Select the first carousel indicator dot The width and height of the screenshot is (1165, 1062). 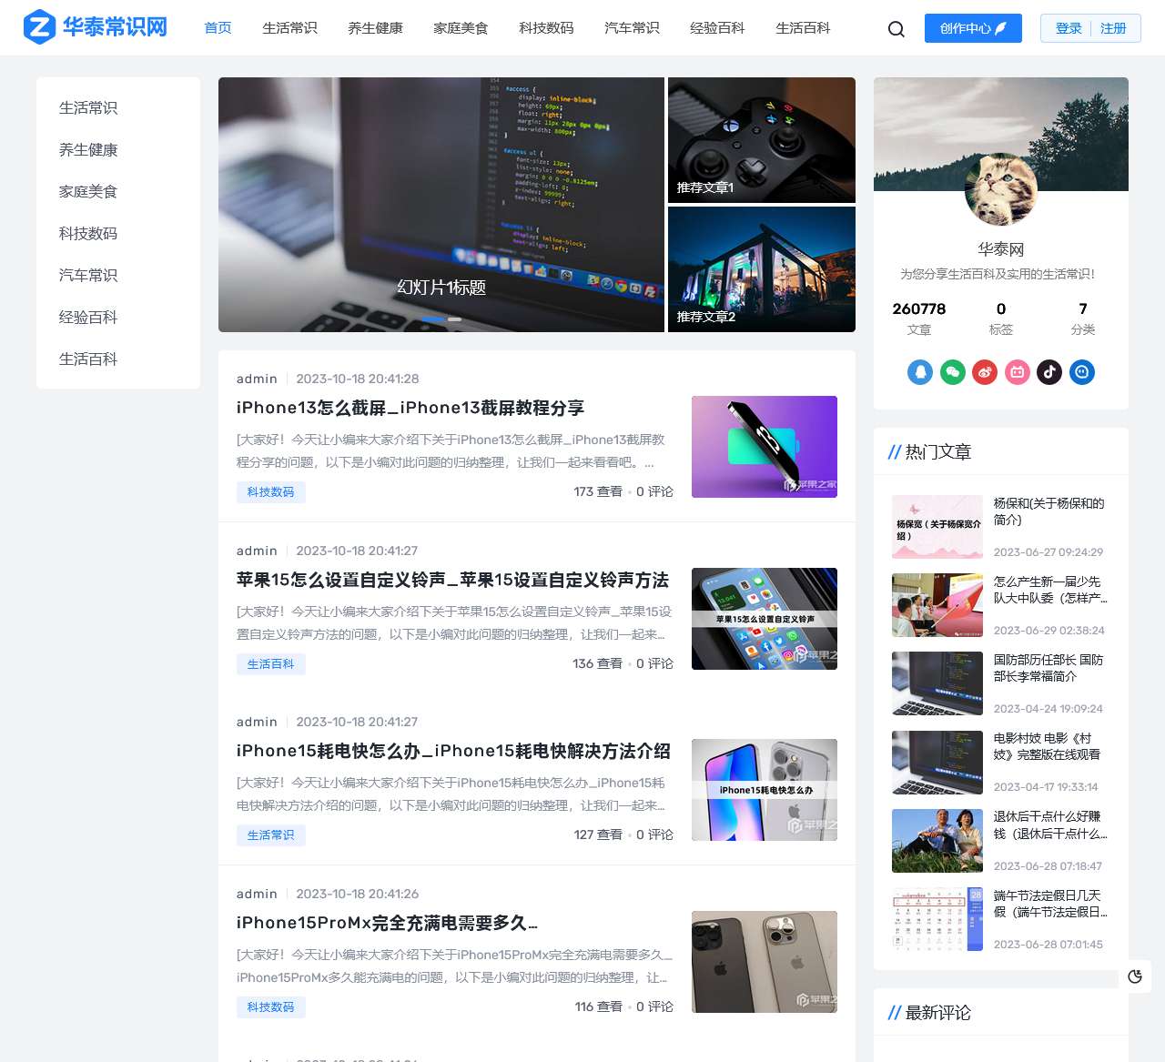pyautogui.click(x=433, y=319)
